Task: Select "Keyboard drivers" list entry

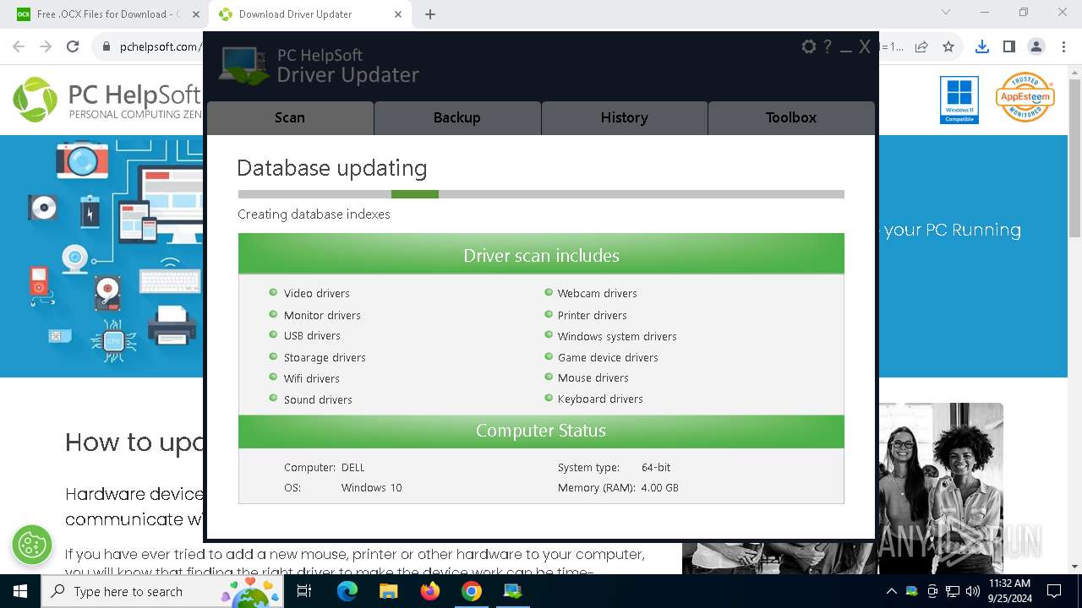Action: coord(600,399)
